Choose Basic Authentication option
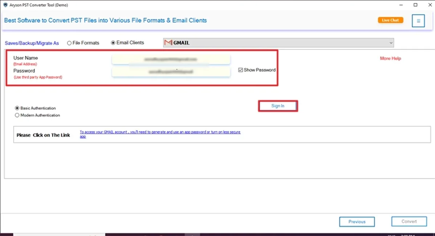 (x=17, y=108)
